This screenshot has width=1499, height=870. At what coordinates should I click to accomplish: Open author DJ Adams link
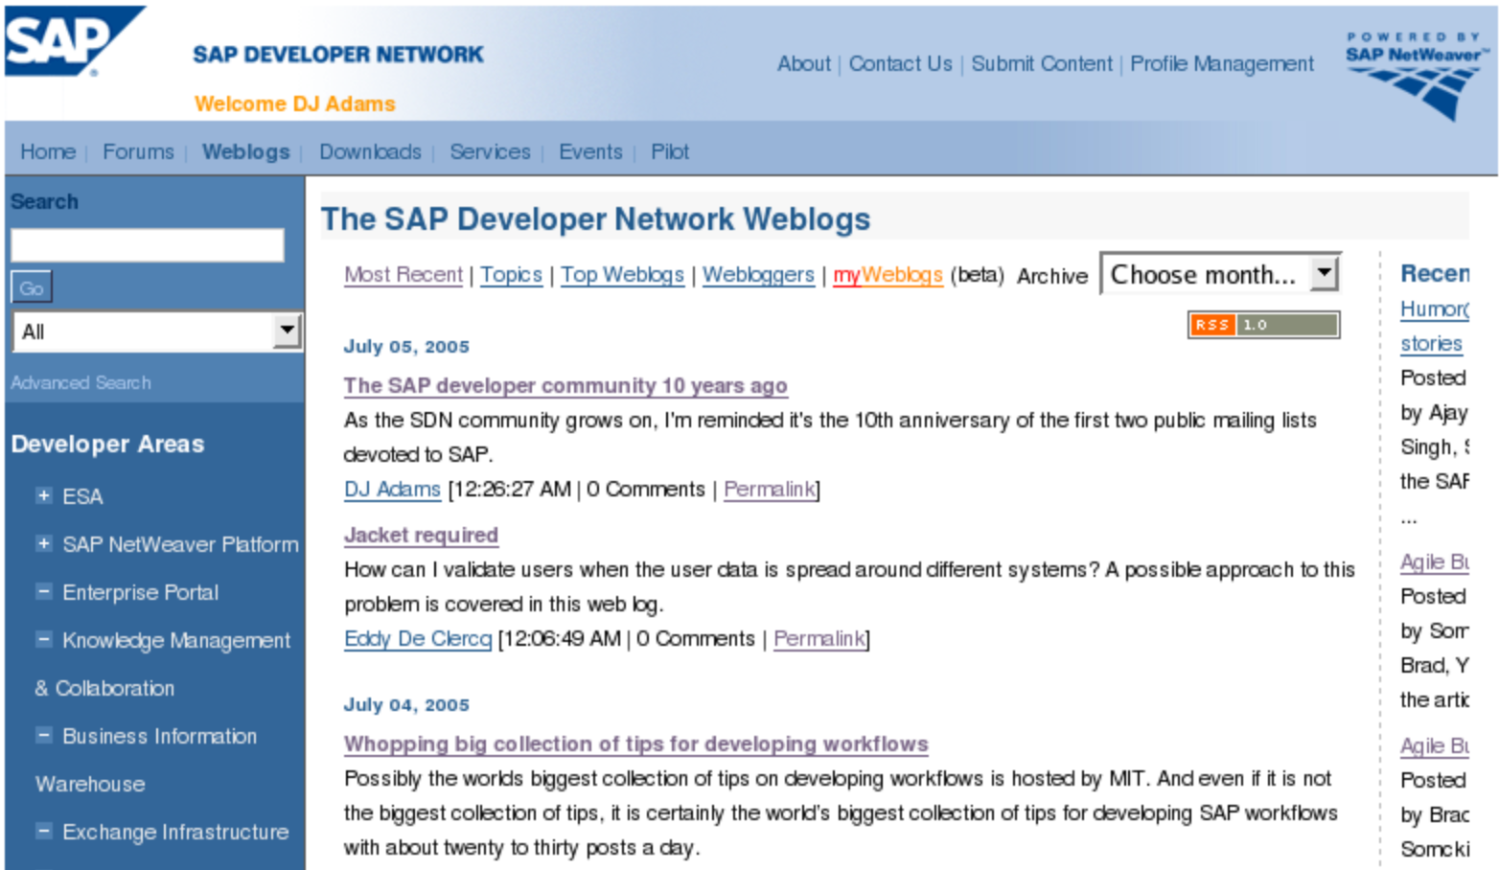tap(392, 489)
